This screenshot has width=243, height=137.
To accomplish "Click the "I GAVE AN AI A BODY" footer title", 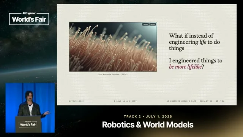I will pyautogui.click(x=125, y=101).
